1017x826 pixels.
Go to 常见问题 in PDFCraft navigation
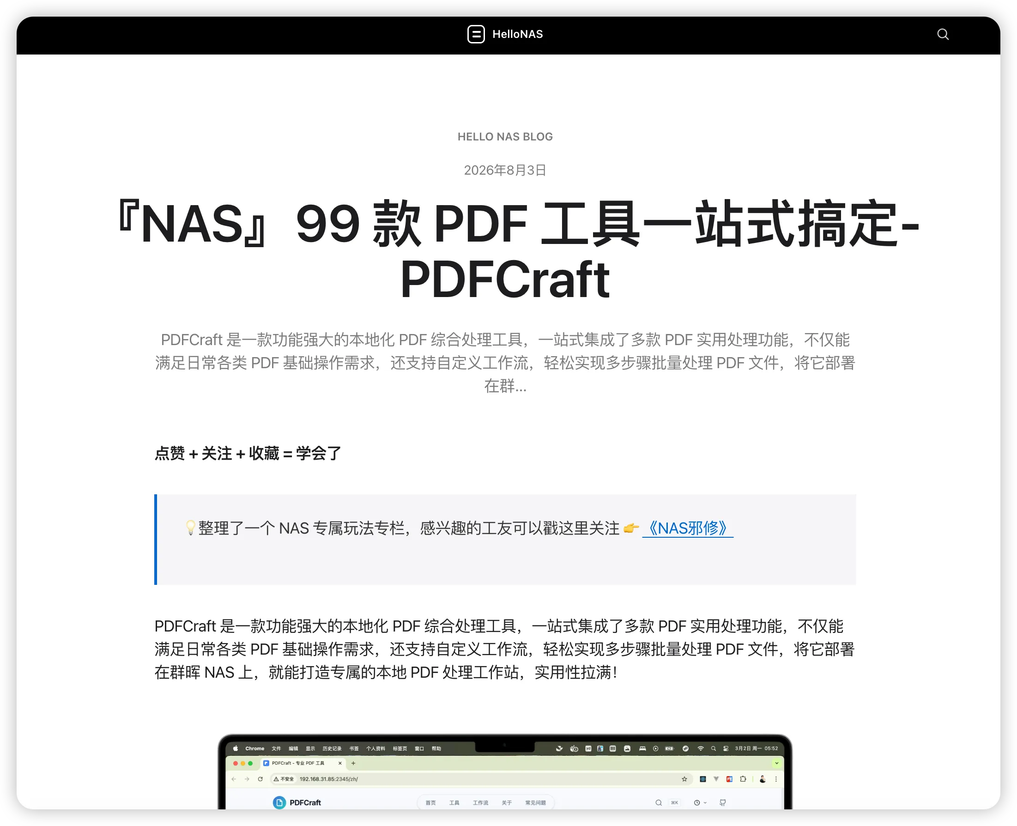[x=535, y=803]
